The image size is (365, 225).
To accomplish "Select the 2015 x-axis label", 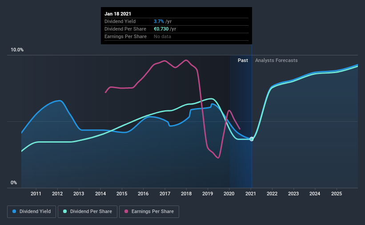I will click(x=122, y=194).
